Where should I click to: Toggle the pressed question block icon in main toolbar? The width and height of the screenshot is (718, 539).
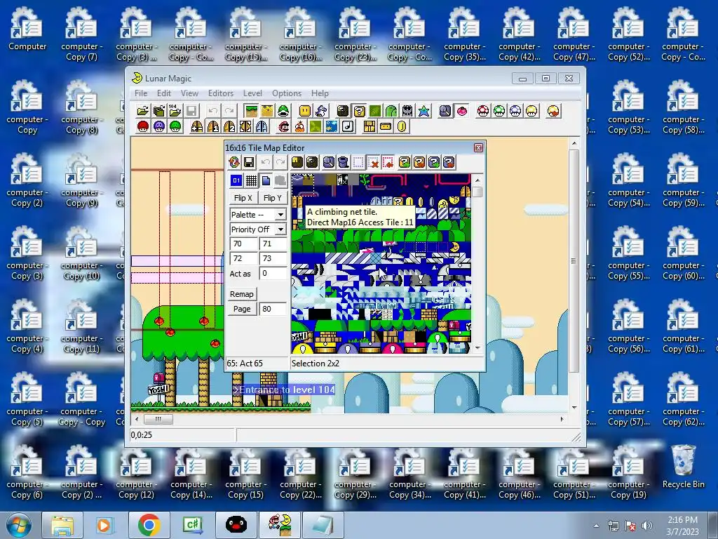pyautogui.click(x=359, y=112)
